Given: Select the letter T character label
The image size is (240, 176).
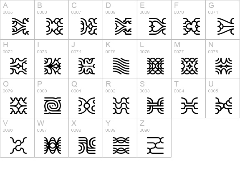Looking at the screenshot, I should tap(176, 84).
